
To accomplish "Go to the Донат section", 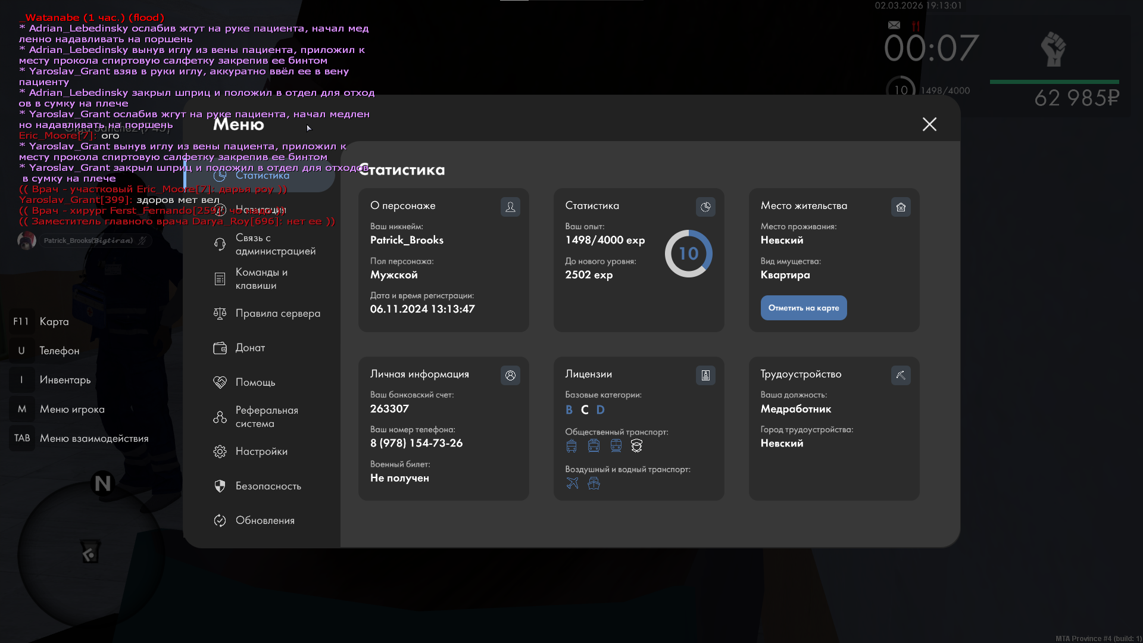I will [249, 348].
